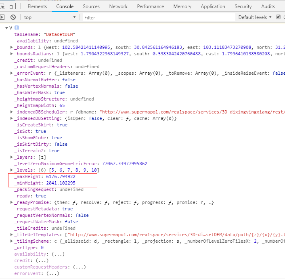285x279 pixels.
Task: Select the _minHeight value 2041.102295
Action: 61,183
